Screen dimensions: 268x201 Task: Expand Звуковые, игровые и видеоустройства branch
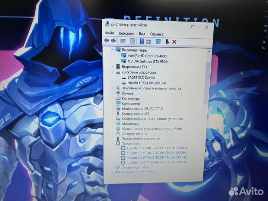pos(112,88)
